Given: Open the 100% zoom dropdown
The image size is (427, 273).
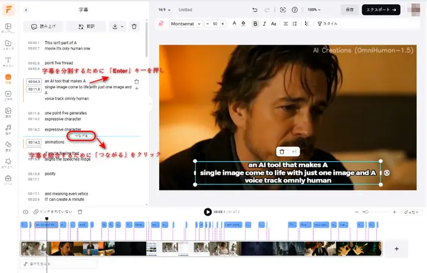Looking at the screenshot, I should [314, 10].
